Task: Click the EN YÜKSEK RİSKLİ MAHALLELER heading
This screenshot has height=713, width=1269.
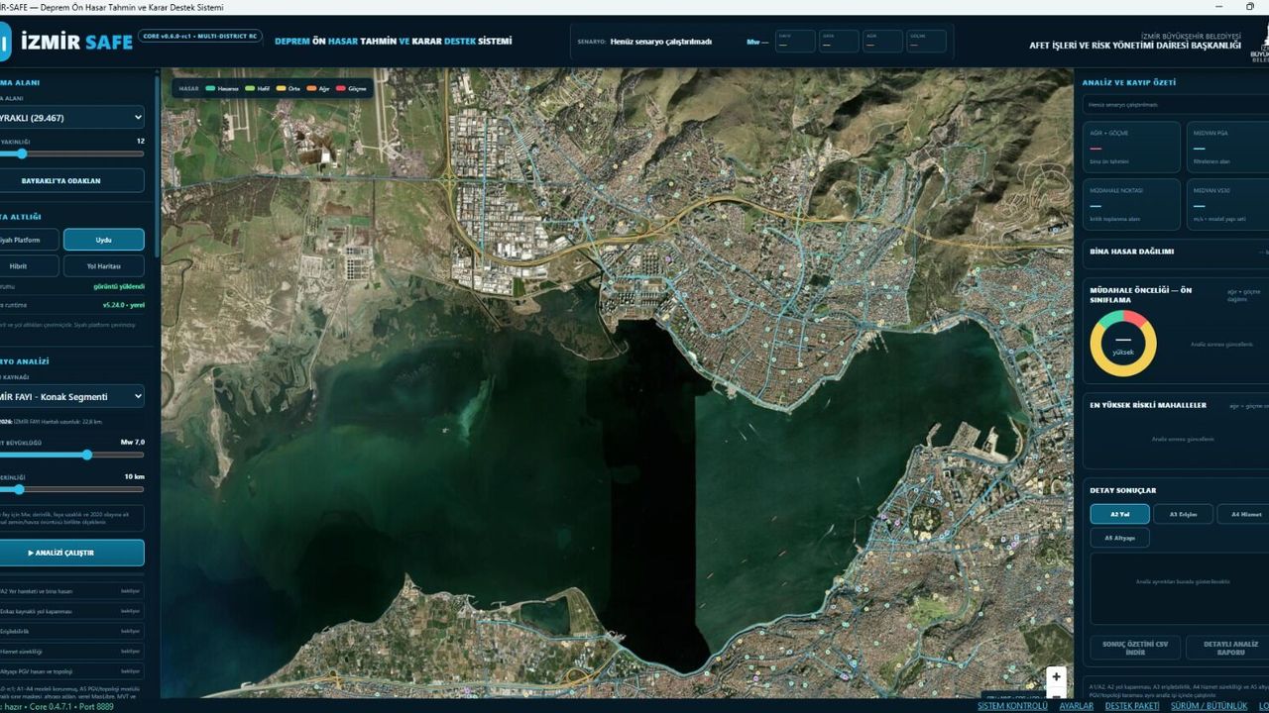Action: [1148, 405]
